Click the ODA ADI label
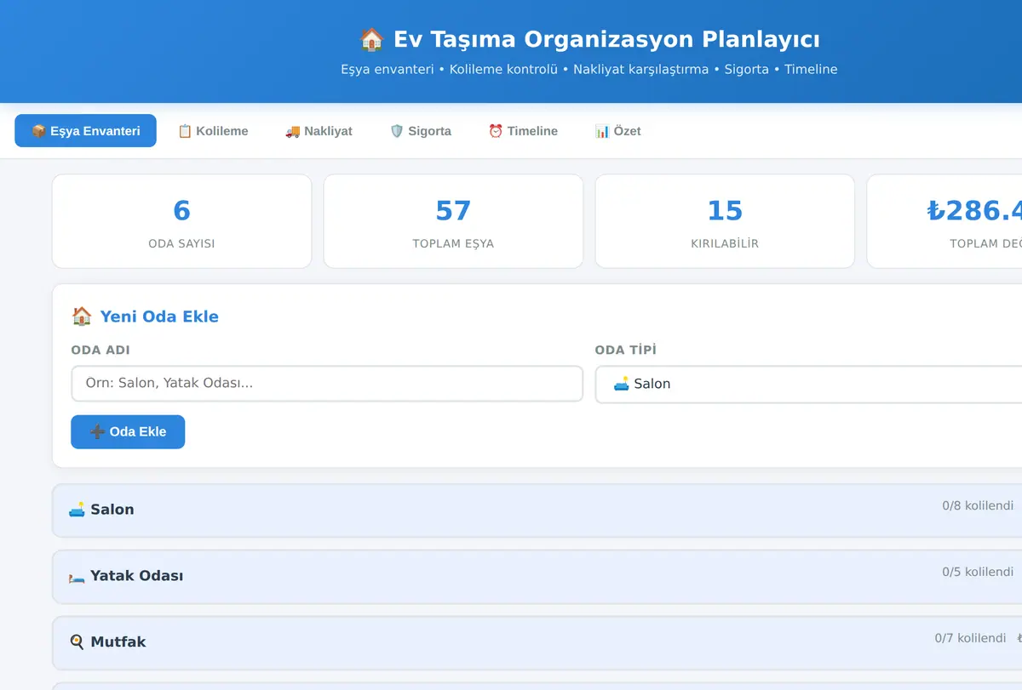Image resolution: width=1022 pixels, height=690 pixels. (x=100, y=350)
